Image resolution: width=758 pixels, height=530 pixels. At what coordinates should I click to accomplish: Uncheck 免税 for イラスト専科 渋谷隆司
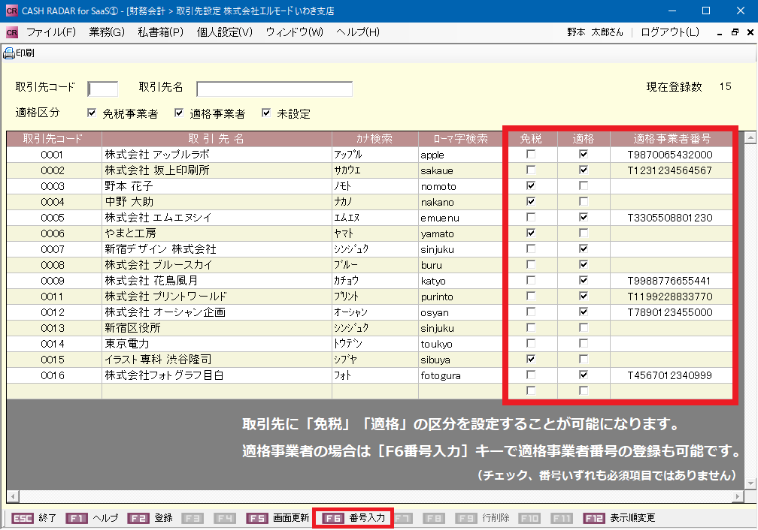pyautogui.click(x=531, y=359)
